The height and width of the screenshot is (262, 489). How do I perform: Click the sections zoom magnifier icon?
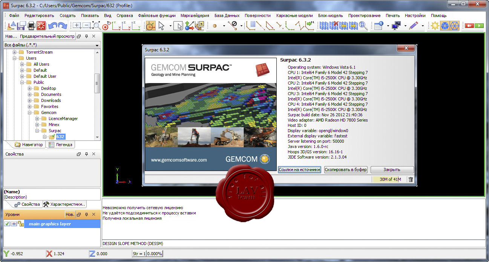tap(363, 26)
